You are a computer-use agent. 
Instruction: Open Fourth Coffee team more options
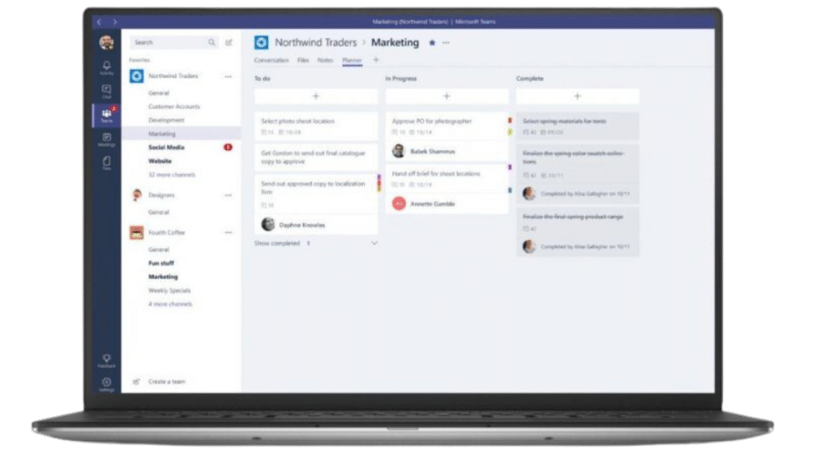click(x=228, y=233)
